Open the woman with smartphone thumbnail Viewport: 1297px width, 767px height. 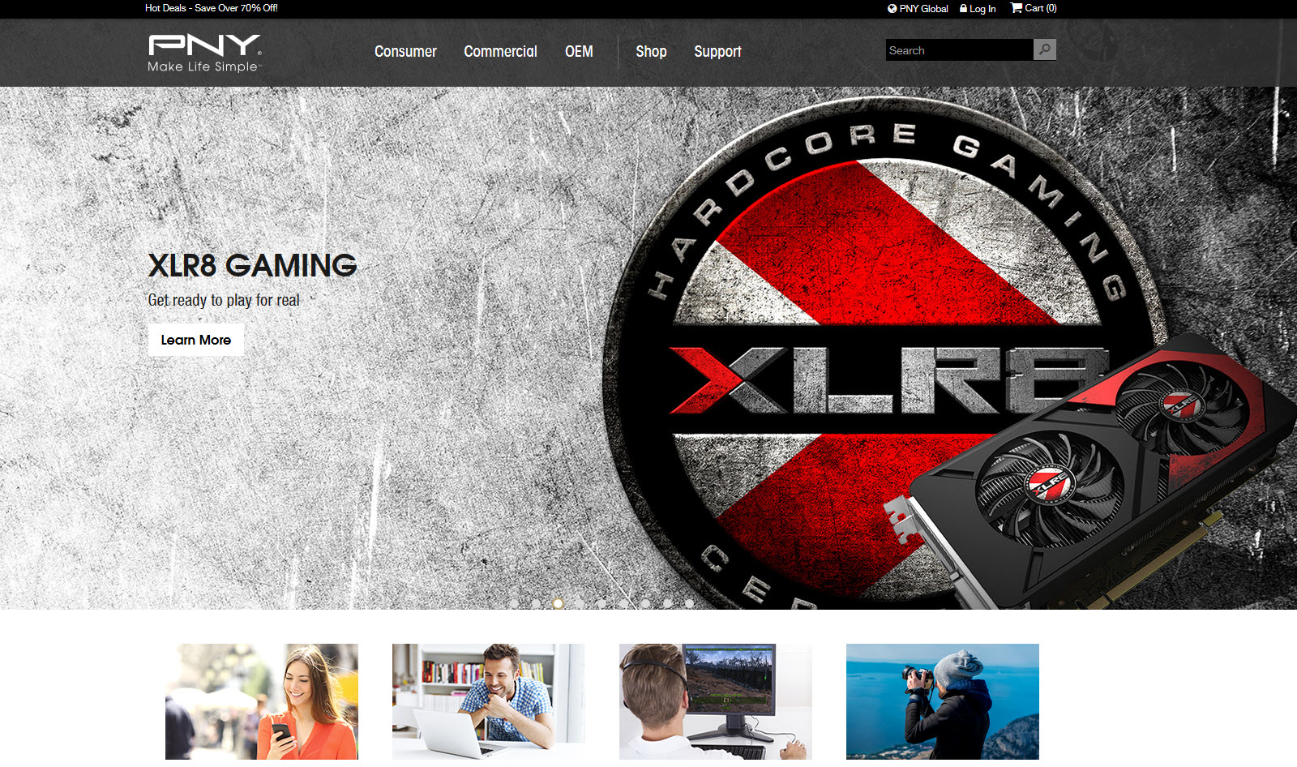click(261, 701)
